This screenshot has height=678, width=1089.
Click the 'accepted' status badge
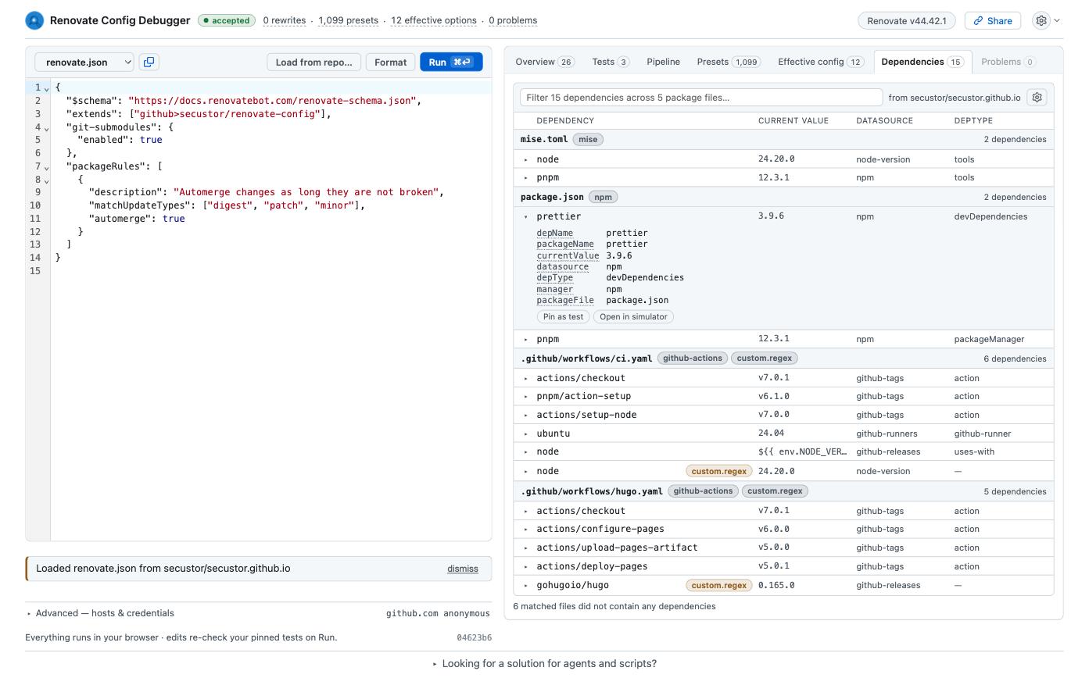pyautogui.click(x=227, y=20)
